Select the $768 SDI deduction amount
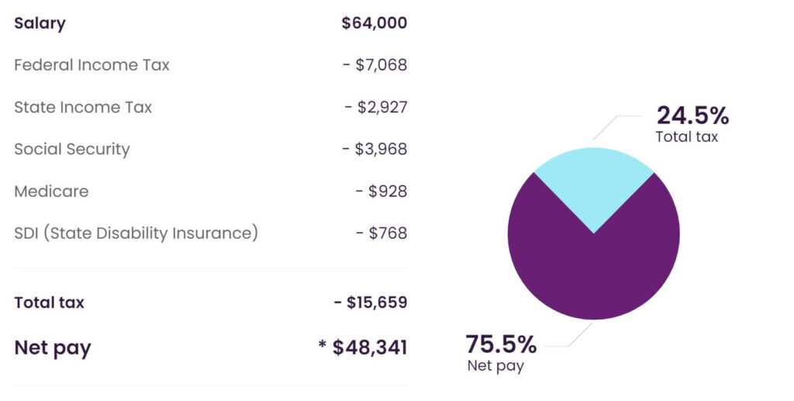 381,233
